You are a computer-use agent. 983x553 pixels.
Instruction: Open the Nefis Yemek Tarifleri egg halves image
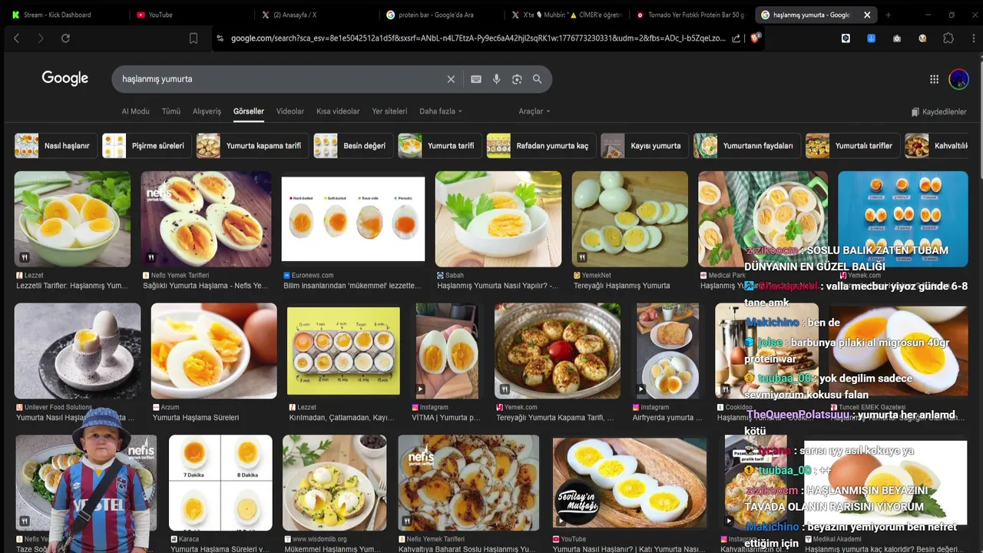click(206, 219)
